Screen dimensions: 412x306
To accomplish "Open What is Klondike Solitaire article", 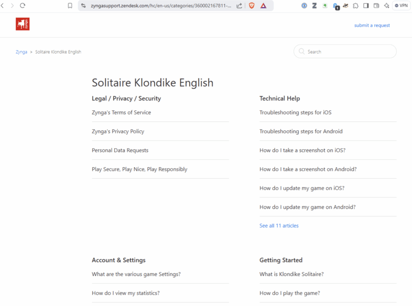I will [291, 274].
